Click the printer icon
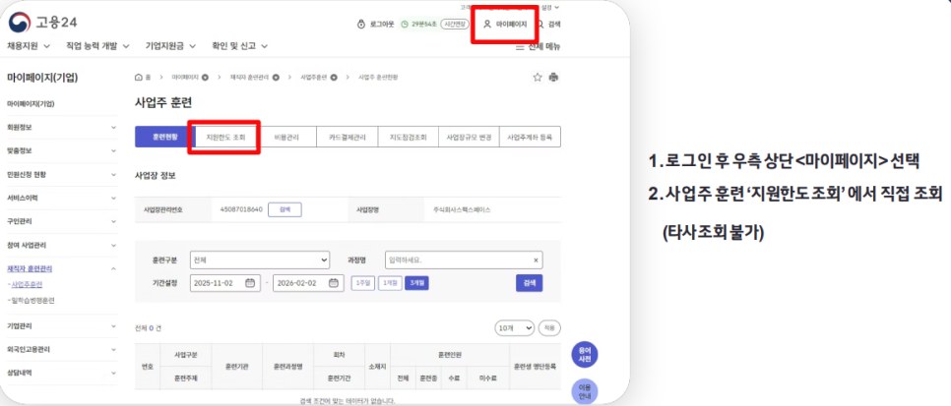This screenshot has width=951, height=406. click(x=553, y=77)
